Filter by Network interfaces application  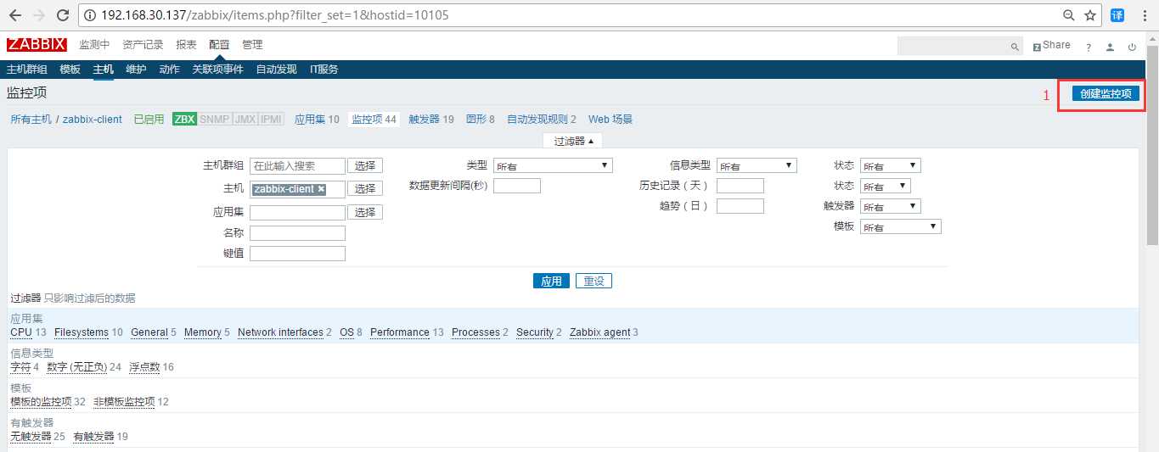pyautogui.click(x=280, y=332)
